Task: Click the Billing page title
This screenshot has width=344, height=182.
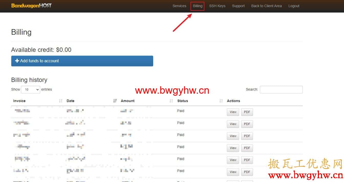Action: (21, 32)
